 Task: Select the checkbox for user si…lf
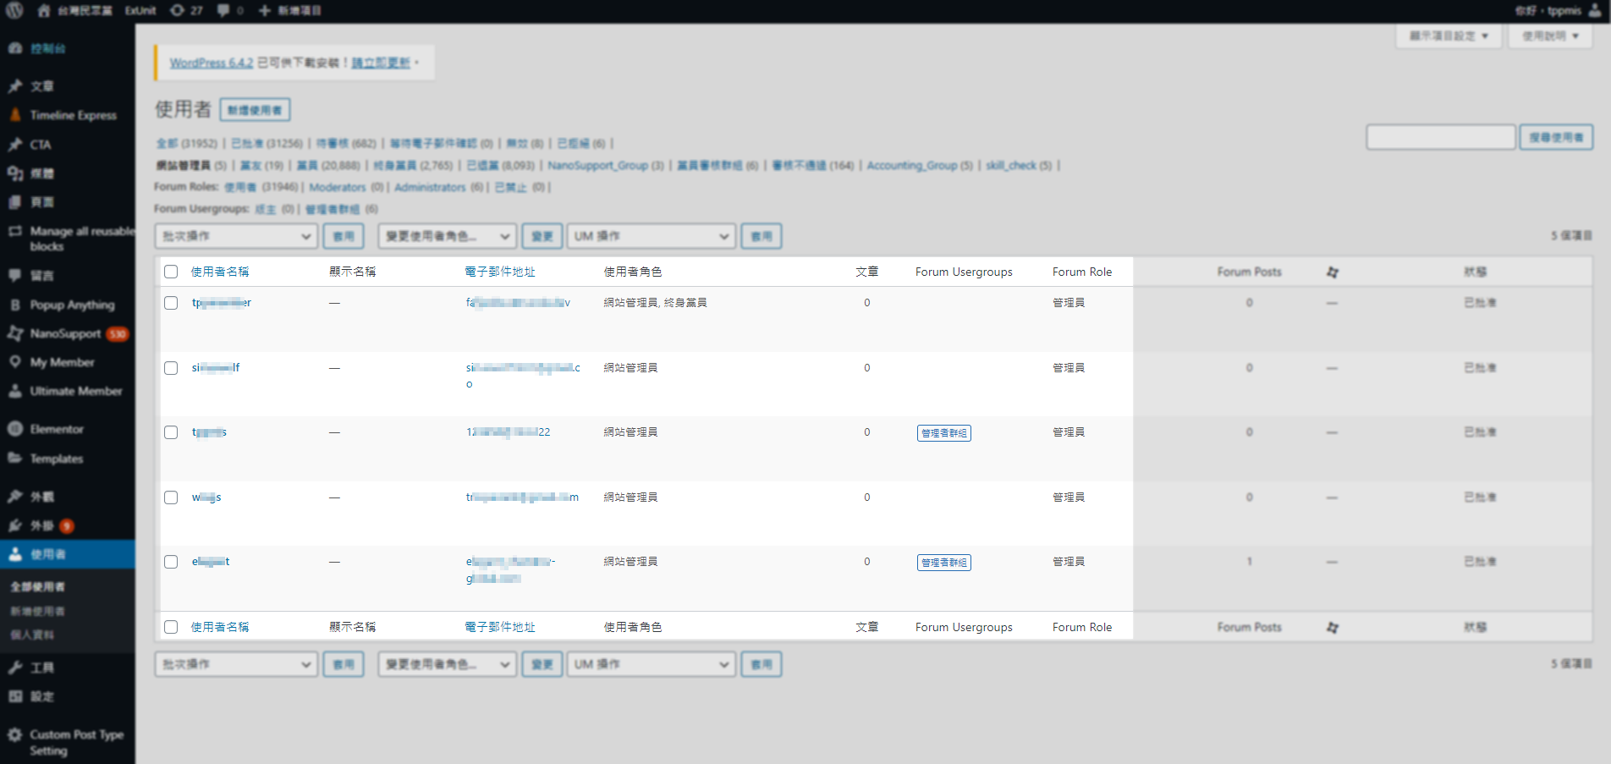(x=171, y=368)
